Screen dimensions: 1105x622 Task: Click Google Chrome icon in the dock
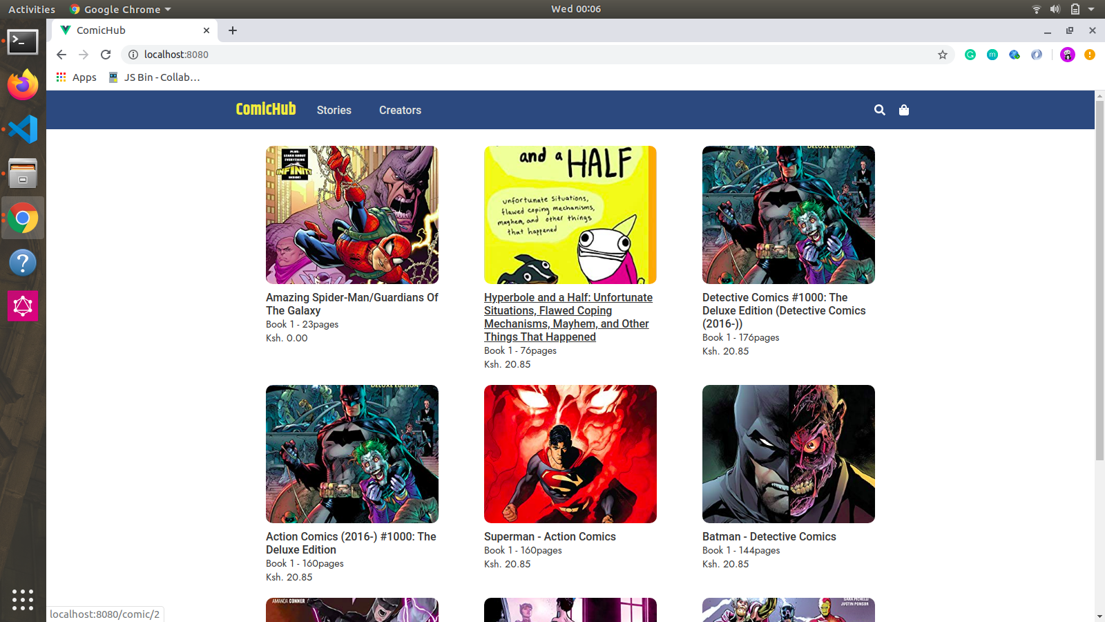click(23, 218)
